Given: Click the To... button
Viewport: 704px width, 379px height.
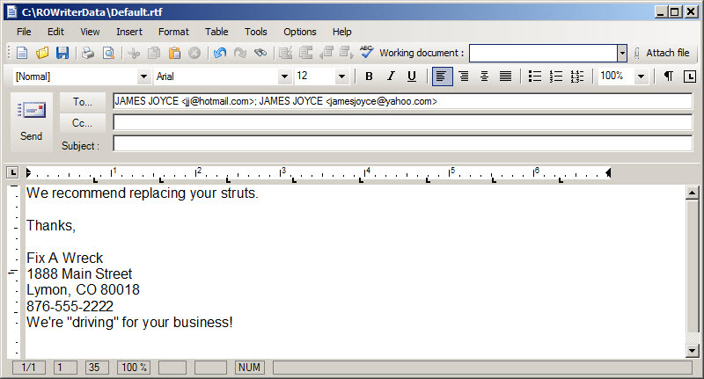Looking at the screenshot, I should tap(83, 101).
